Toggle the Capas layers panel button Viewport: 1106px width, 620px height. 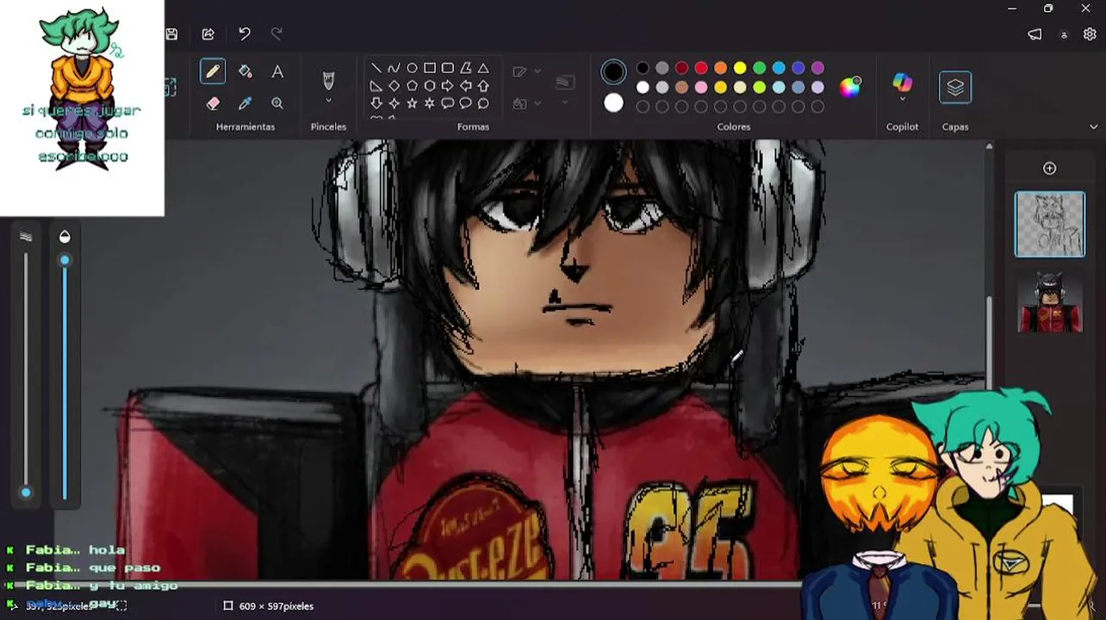click(955, 87)
